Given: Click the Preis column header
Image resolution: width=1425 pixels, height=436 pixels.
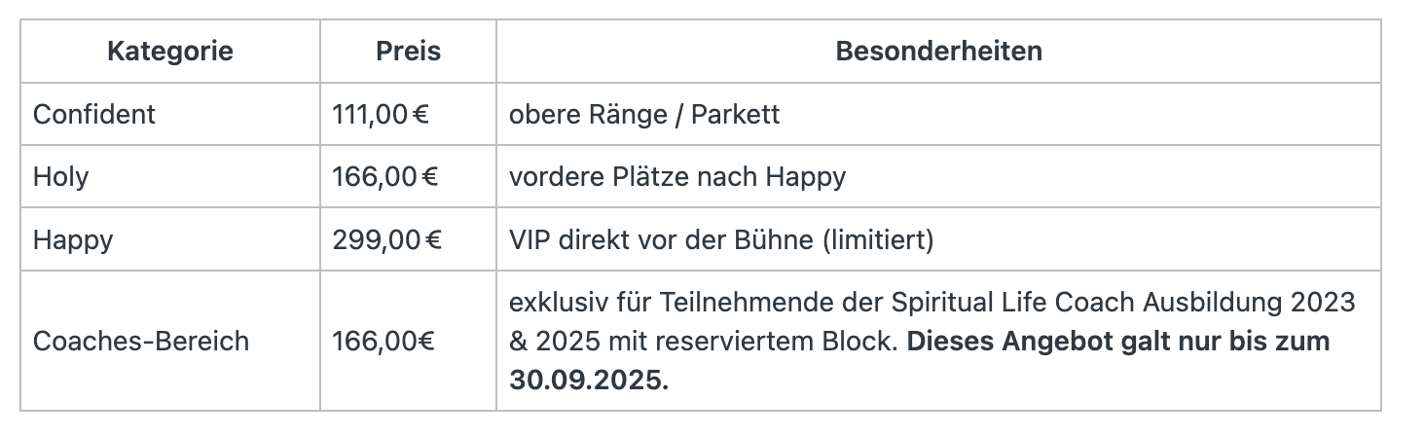Looking at the screenshot, I should coord(408,51).
